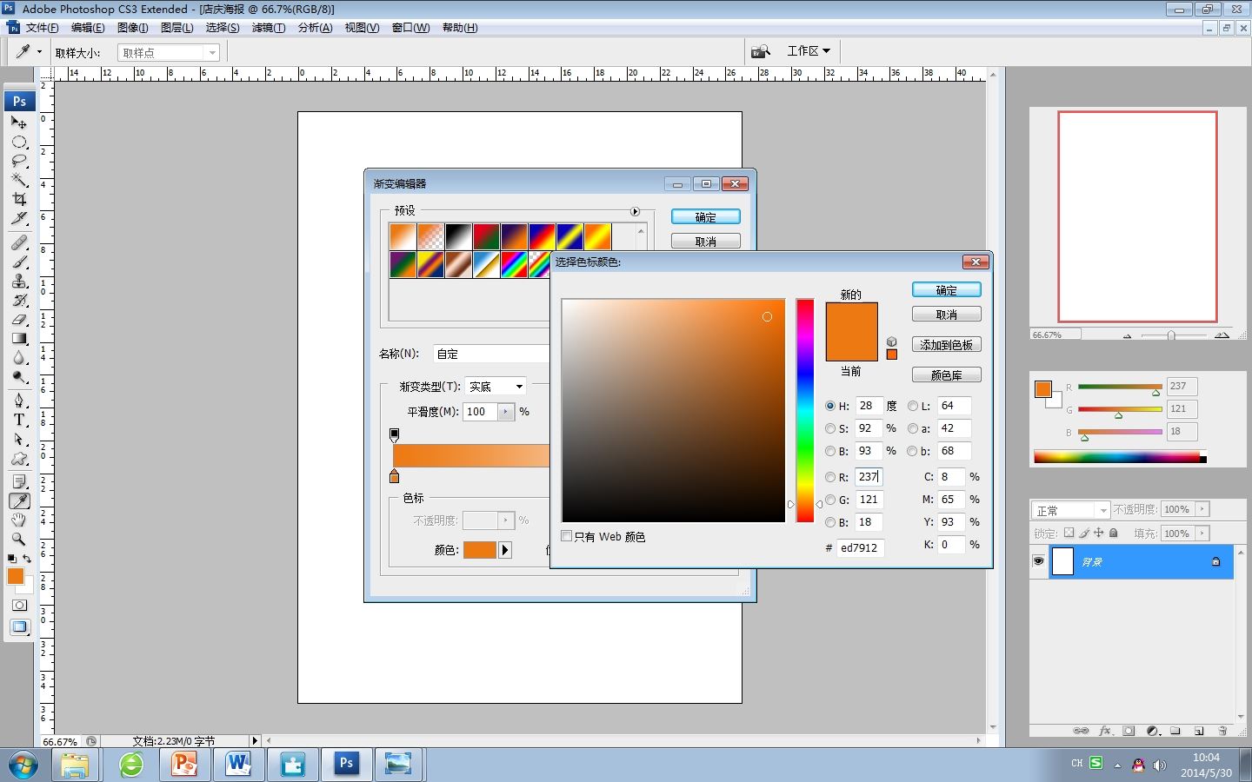Image resolution: width=1252 pixels, height=782 pixels.
Task: Open the 工作区 workspace dropdown
Action: (809, 51)
